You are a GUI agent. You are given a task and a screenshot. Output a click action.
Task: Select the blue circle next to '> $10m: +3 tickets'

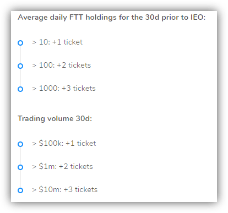coord(20,190)
